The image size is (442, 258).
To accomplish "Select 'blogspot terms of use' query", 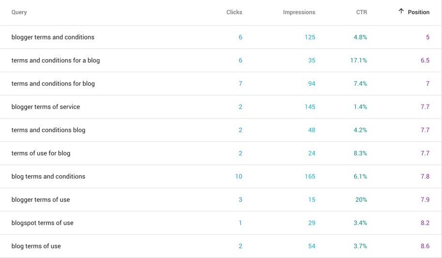I will click(42, 223).
